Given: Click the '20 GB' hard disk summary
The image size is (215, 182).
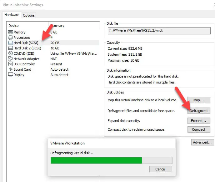Looking at the screenshot, I should pyautogui.click(x=55, y=43).
